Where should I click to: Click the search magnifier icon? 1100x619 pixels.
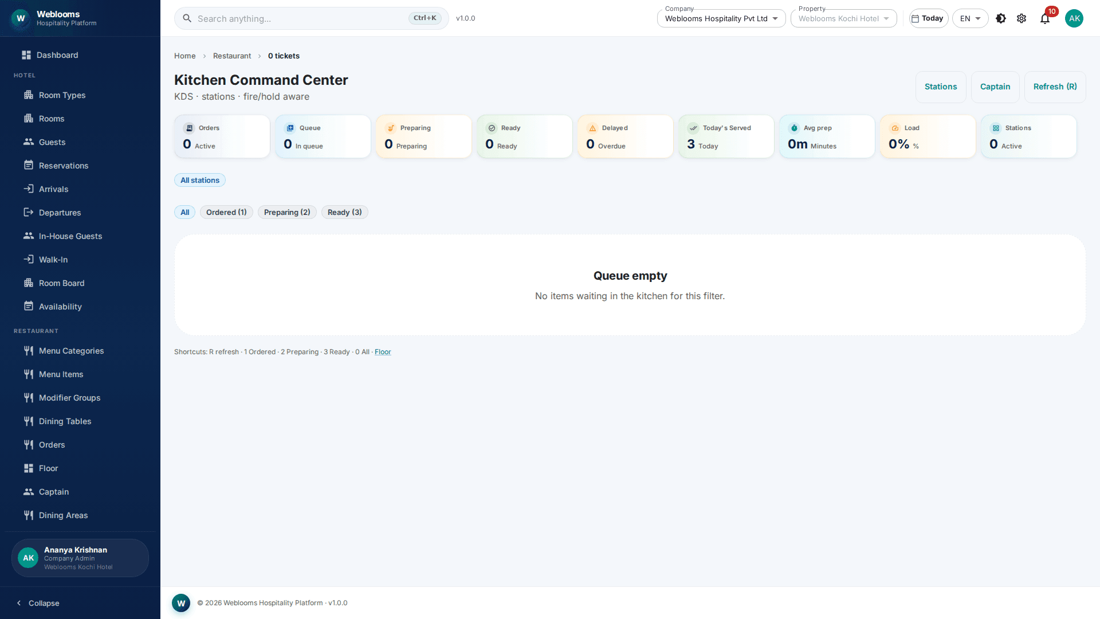[187, 18]
